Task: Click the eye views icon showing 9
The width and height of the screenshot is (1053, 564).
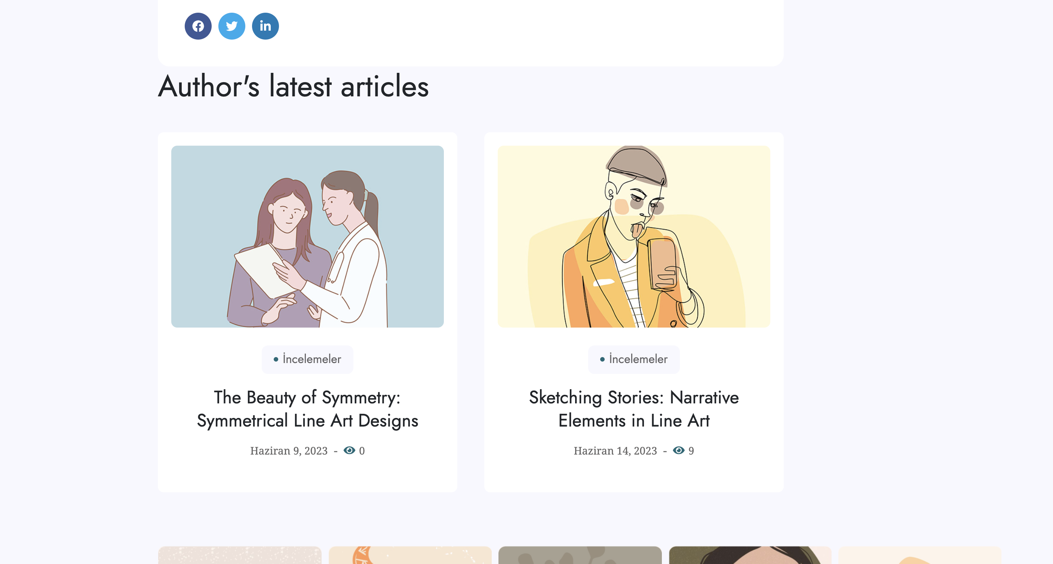Action: tap(679, 450)
